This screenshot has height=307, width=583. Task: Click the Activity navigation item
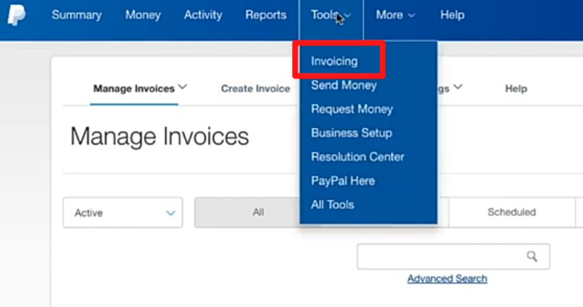203,15
